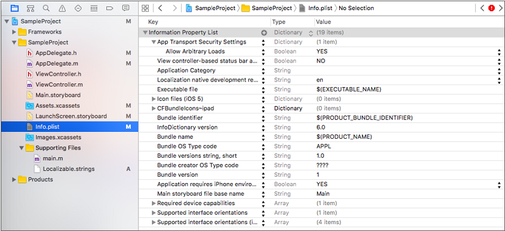
Task: Open Allow Arbitrary Loads YES value stepper
Action: point(499,51)
